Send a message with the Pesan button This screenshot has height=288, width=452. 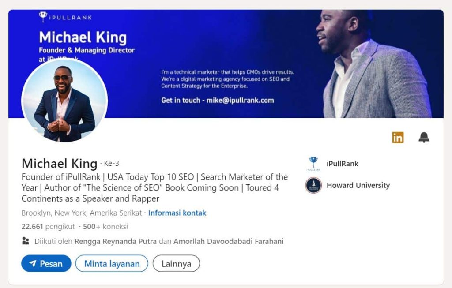(x=46, y=263)
